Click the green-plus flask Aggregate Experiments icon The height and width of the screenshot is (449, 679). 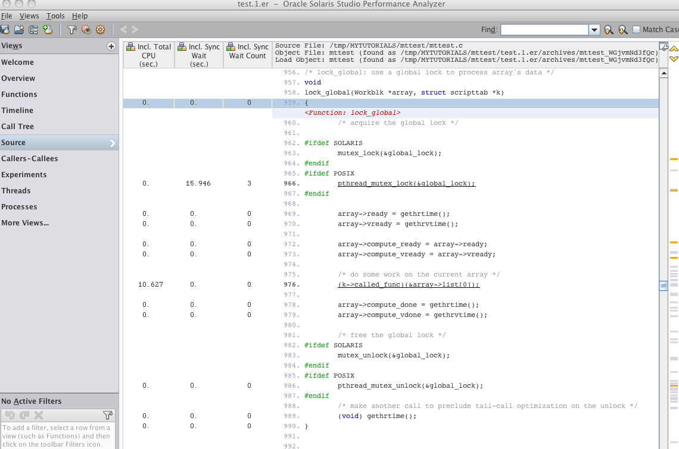point(48,29)
